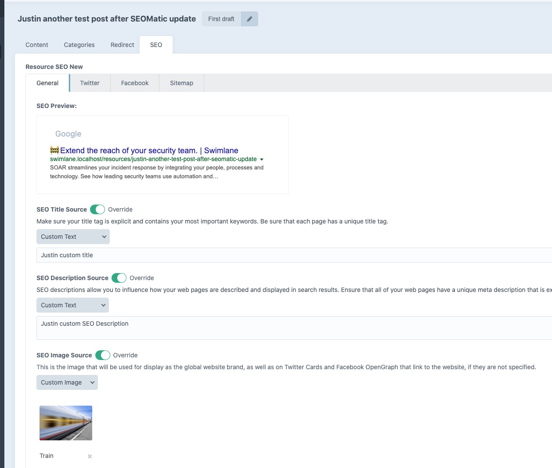This screenshot has height=468, width=552.
Task: Open the Categories tab
Action: tap(79, 45)
